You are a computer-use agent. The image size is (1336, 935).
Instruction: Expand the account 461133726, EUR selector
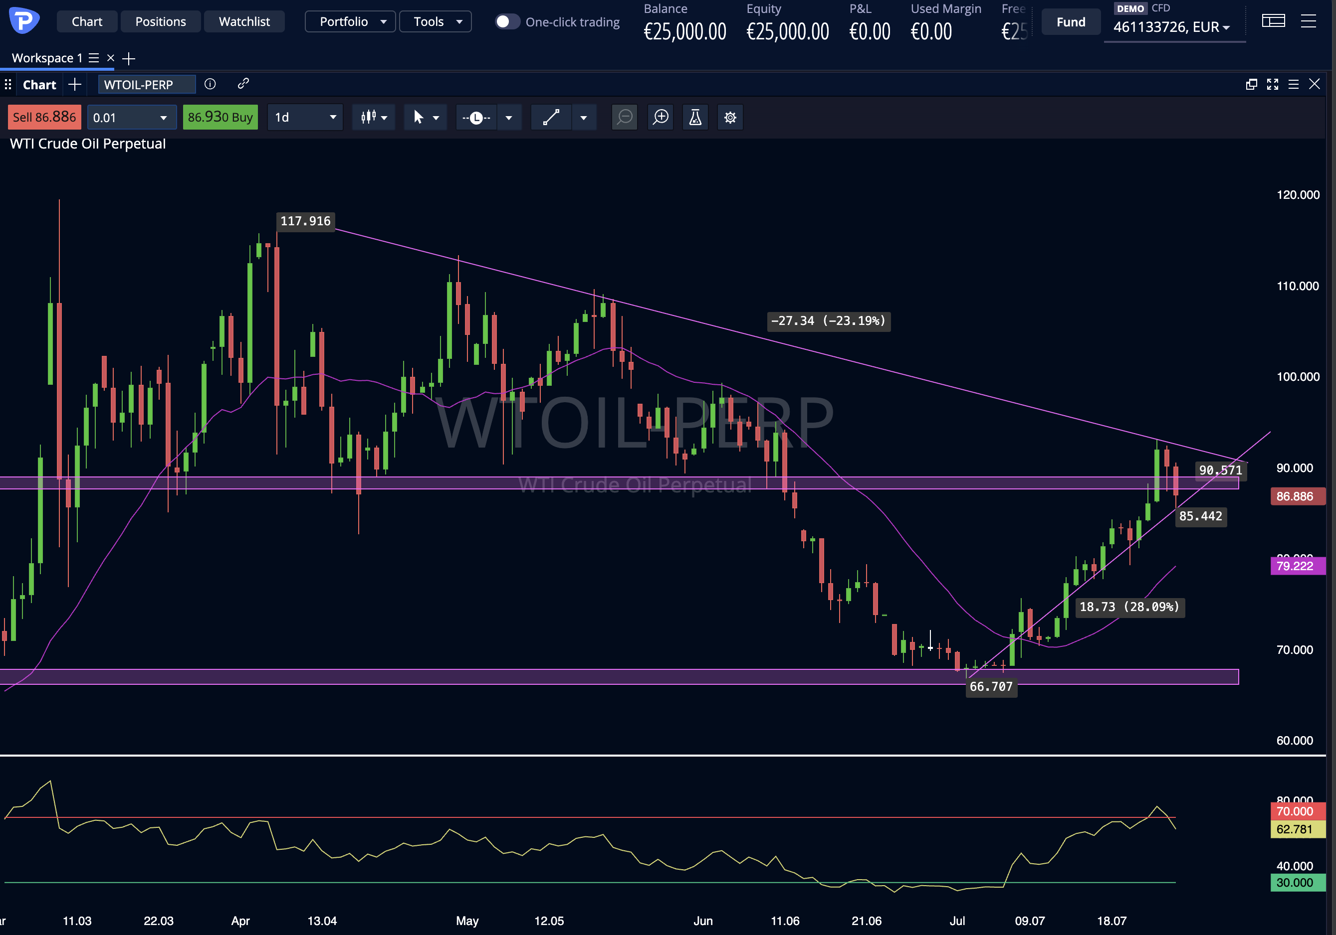(x=1172, y=27)
